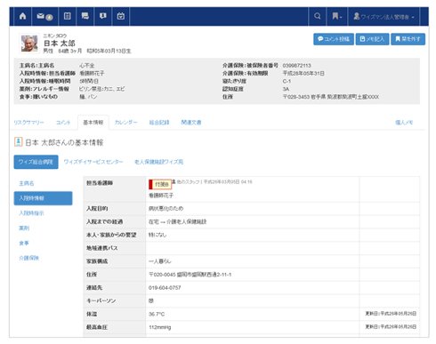Screen dimensions: 436x344
Task: Switch to the 総合記録 tab
Action: point(159,123)
